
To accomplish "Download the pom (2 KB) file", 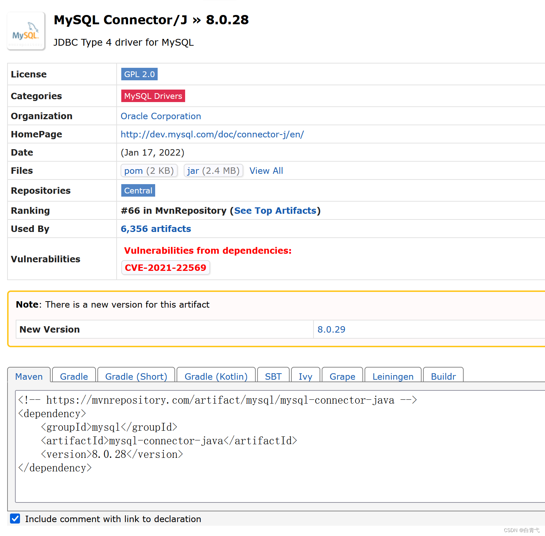I will coord(149,171).
